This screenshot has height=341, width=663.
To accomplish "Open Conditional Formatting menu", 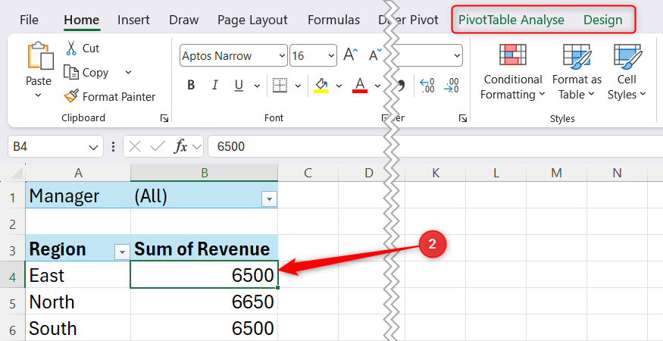I will [x=512, y=72].
